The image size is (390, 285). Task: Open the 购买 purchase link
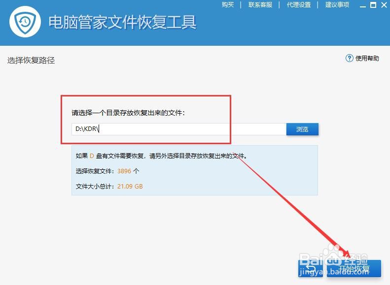[228, 5]
